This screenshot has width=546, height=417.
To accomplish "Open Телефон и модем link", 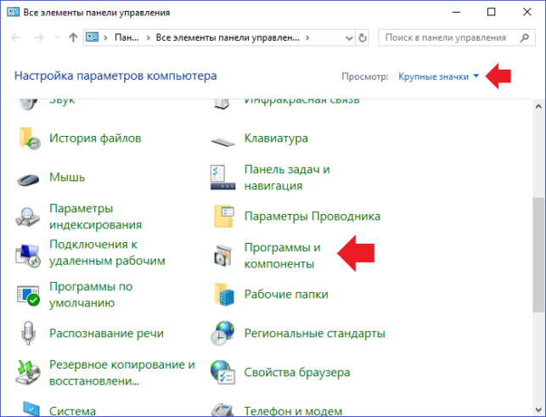I will point(293,411).
